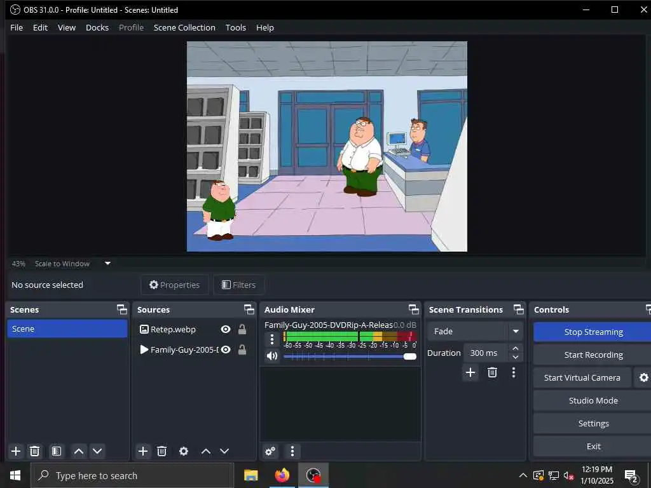Open the three-dot options for the Family-Guy audio track
The width and height of the screenshot is (651, 488).
(x=272, y=339)
